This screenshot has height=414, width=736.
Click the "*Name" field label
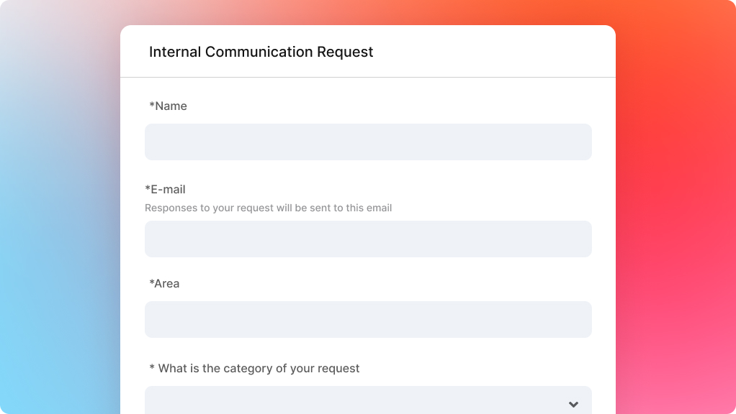[x=168, y=106]
